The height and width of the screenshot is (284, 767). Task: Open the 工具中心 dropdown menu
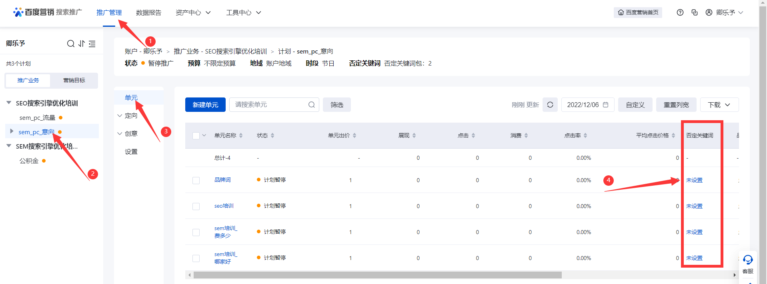point(243,12)
